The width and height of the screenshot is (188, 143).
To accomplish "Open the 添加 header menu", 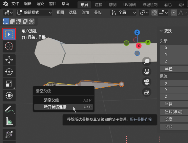I will click(85, 13).
